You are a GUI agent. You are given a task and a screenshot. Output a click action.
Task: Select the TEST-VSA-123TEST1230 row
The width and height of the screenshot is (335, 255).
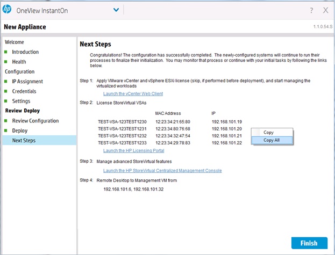click(x=122, y=122)
